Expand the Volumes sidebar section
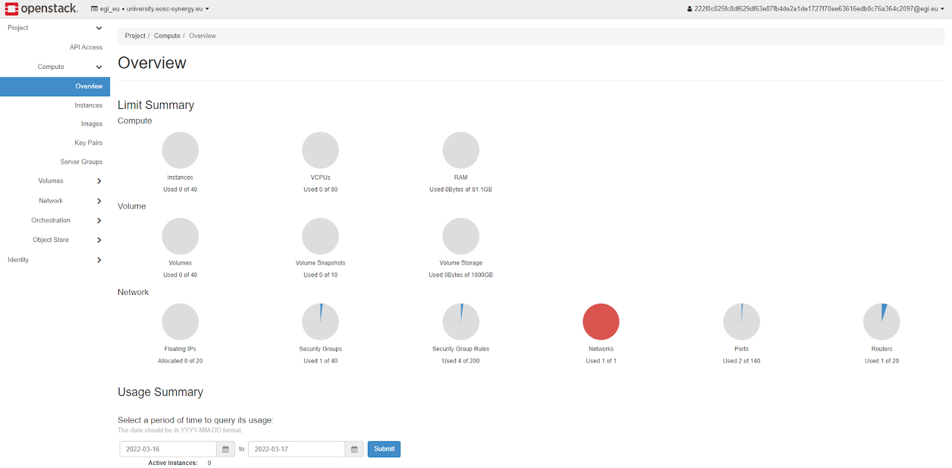Screen dimensions: 952x468 [x=55, y=181]
